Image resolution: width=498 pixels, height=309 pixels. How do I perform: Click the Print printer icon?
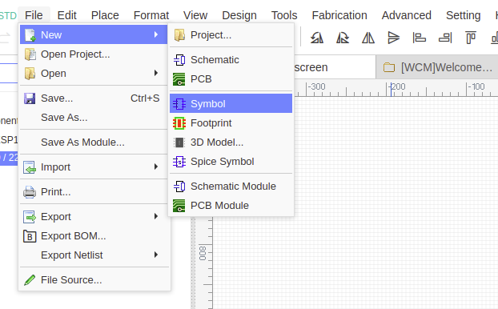point(30,192)
